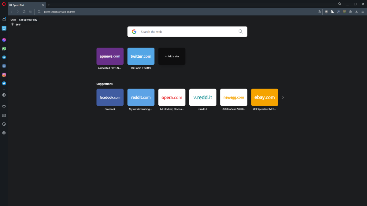Click the search icon in address bar
This screenshot has height=206, width=367.
pos(39,12)
